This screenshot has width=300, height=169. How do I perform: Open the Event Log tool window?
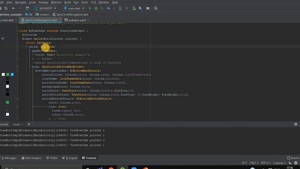coord(293,158)
